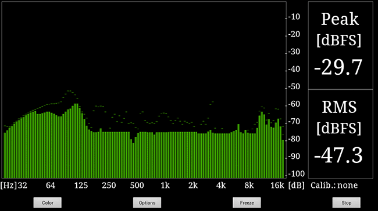The image size is (378, 211).
Task: Click the -80 dB scale label
Action: click(294, 139)
